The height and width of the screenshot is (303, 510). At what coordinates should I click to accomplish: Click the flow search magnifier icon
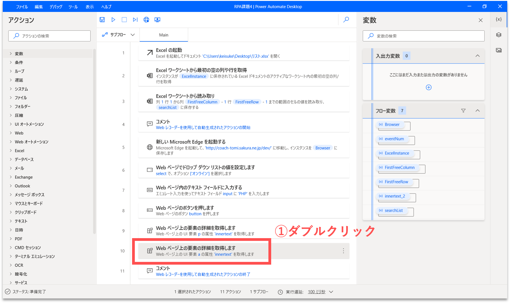pos(346,20)
